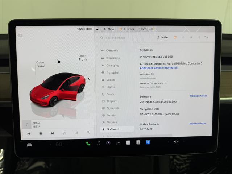Tap Open Frunk label
The width and height of the screenshot is (232, 174).
point(40,64)
